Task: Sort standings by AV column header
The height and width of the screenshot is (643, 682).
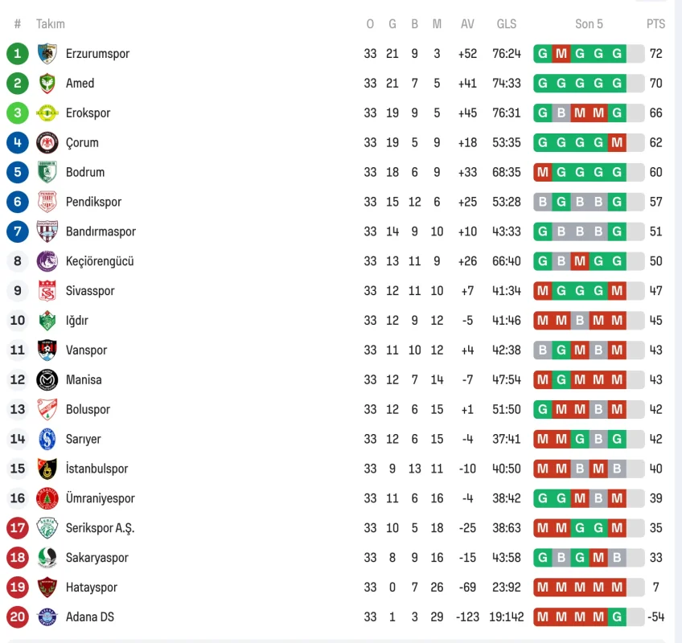Action: (467, 24)
